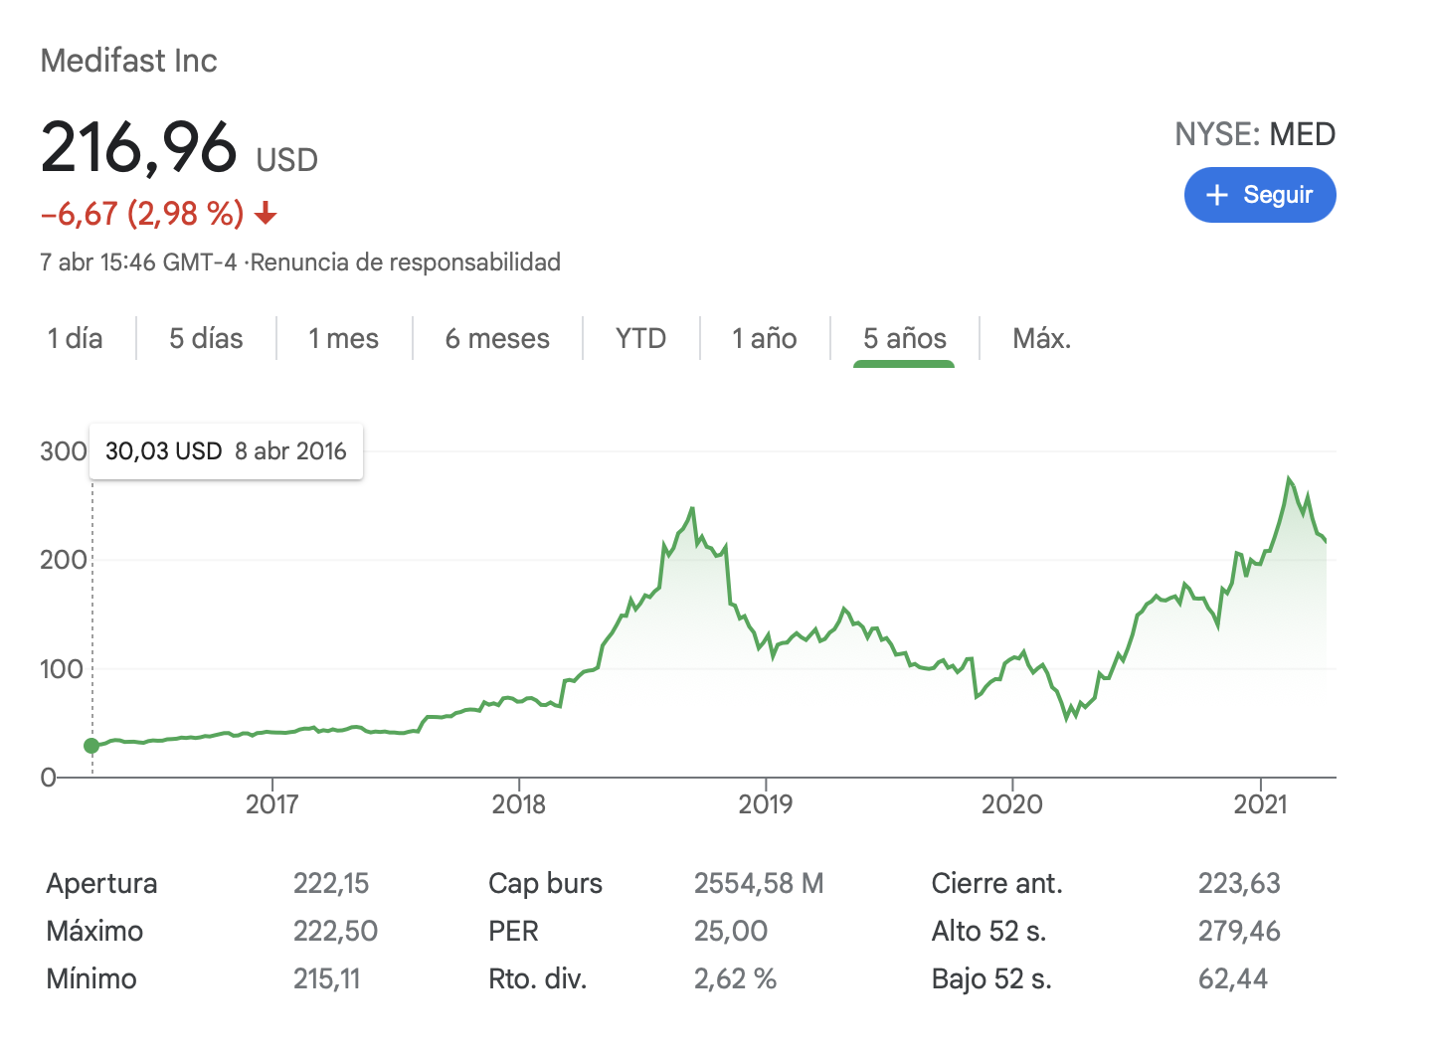Choose the 1 año range tab
The image size is (1432, 1056).
[765, 338]
